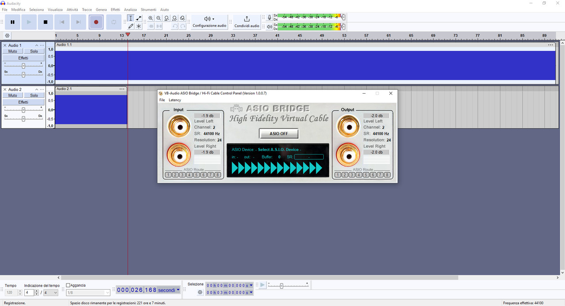Close the Audio 1 track

pyautogui.click(x=5, y=45)
